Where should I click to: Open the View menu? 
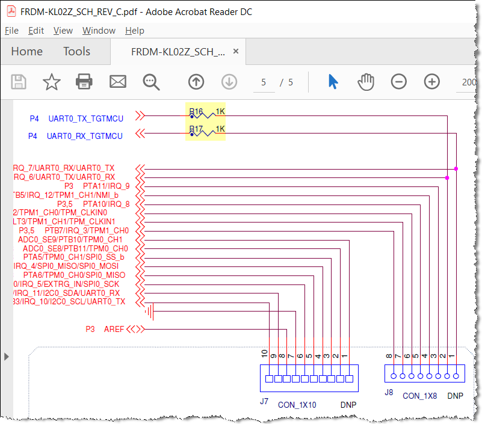coord(63,30)
